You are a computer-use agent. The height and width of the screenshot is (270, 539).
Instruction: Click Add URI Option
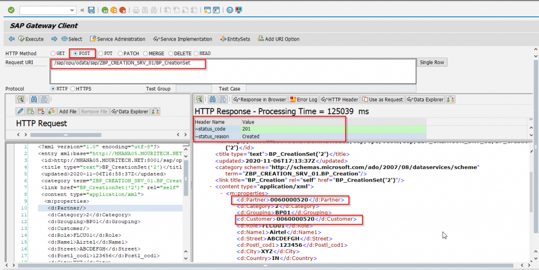(279, 39)
